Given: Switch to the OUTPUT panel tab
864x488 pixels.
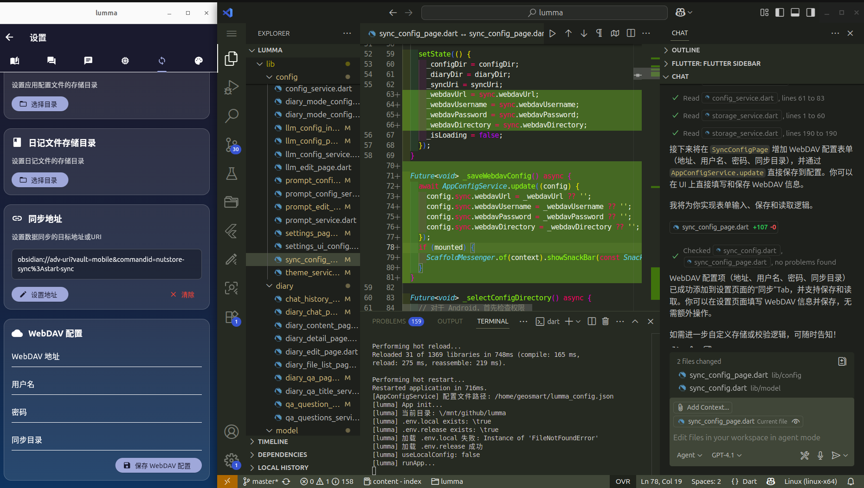Looking at the screenshot, I should click(x=450, y=321).
